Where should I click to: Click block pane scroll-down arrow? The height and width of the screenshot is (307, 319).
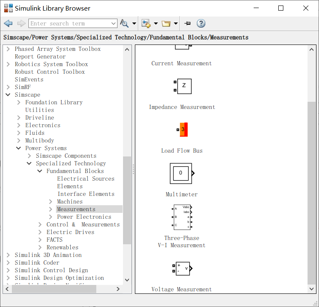click(x=311, y=289)
